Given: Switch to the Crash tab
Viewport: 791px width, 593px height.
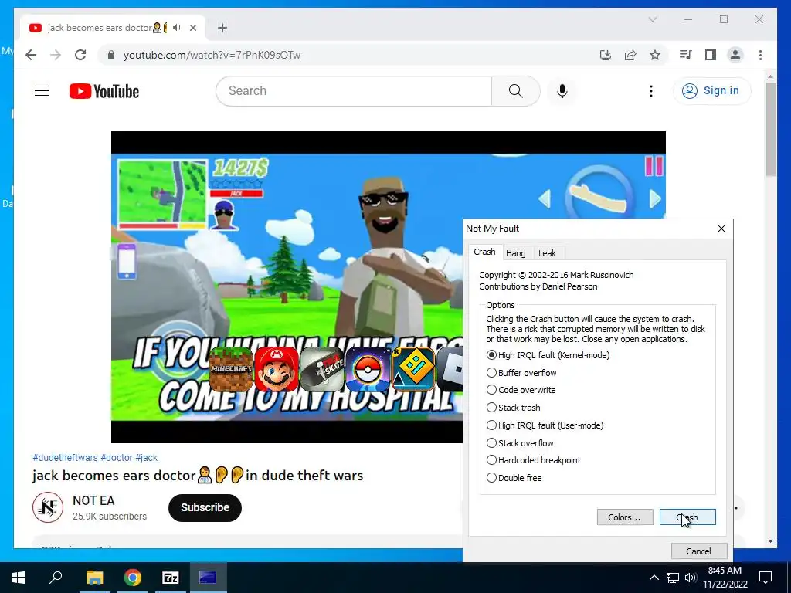Looking at the screenshot, I should coord(484,252).
